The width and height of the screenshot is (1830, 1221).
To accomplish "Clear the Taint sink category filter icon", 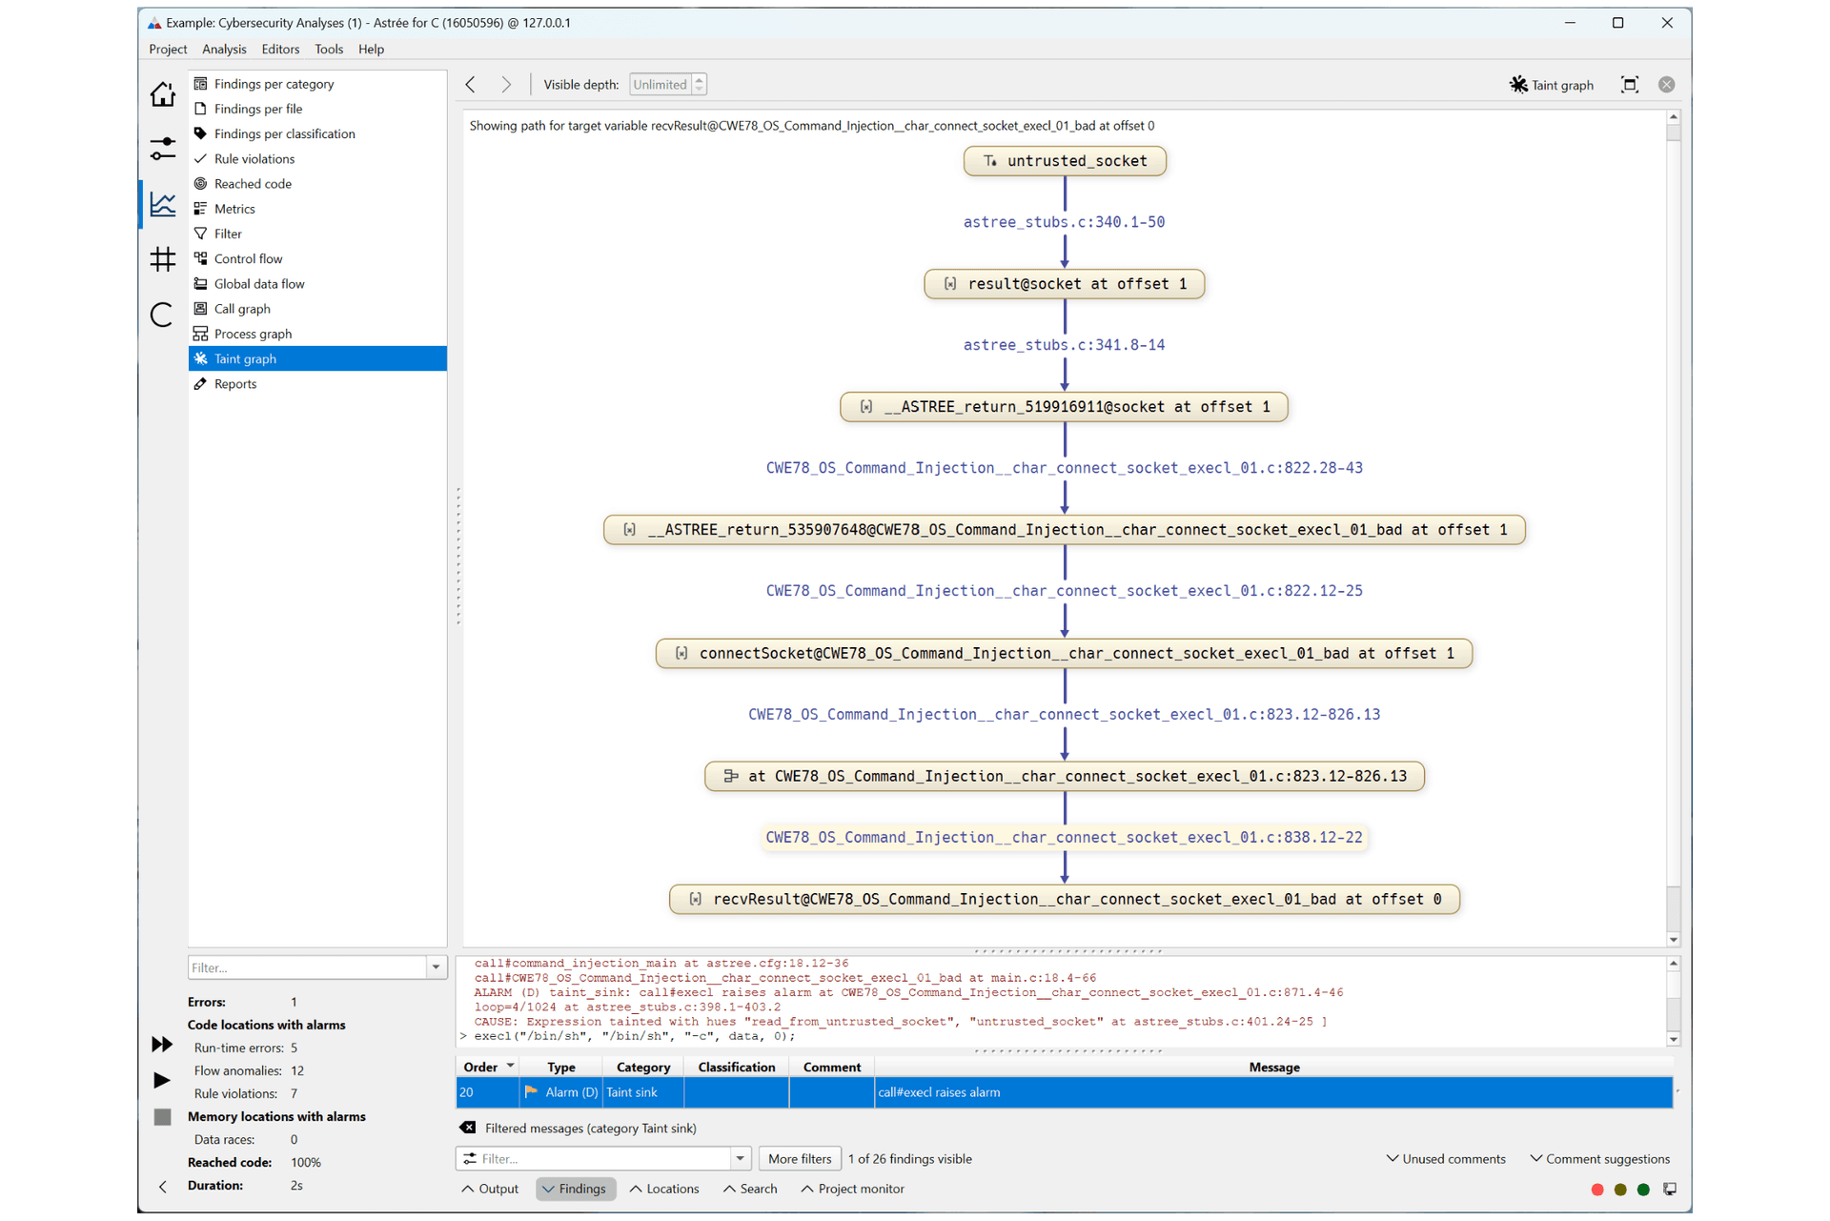I will pos(468,1128).
